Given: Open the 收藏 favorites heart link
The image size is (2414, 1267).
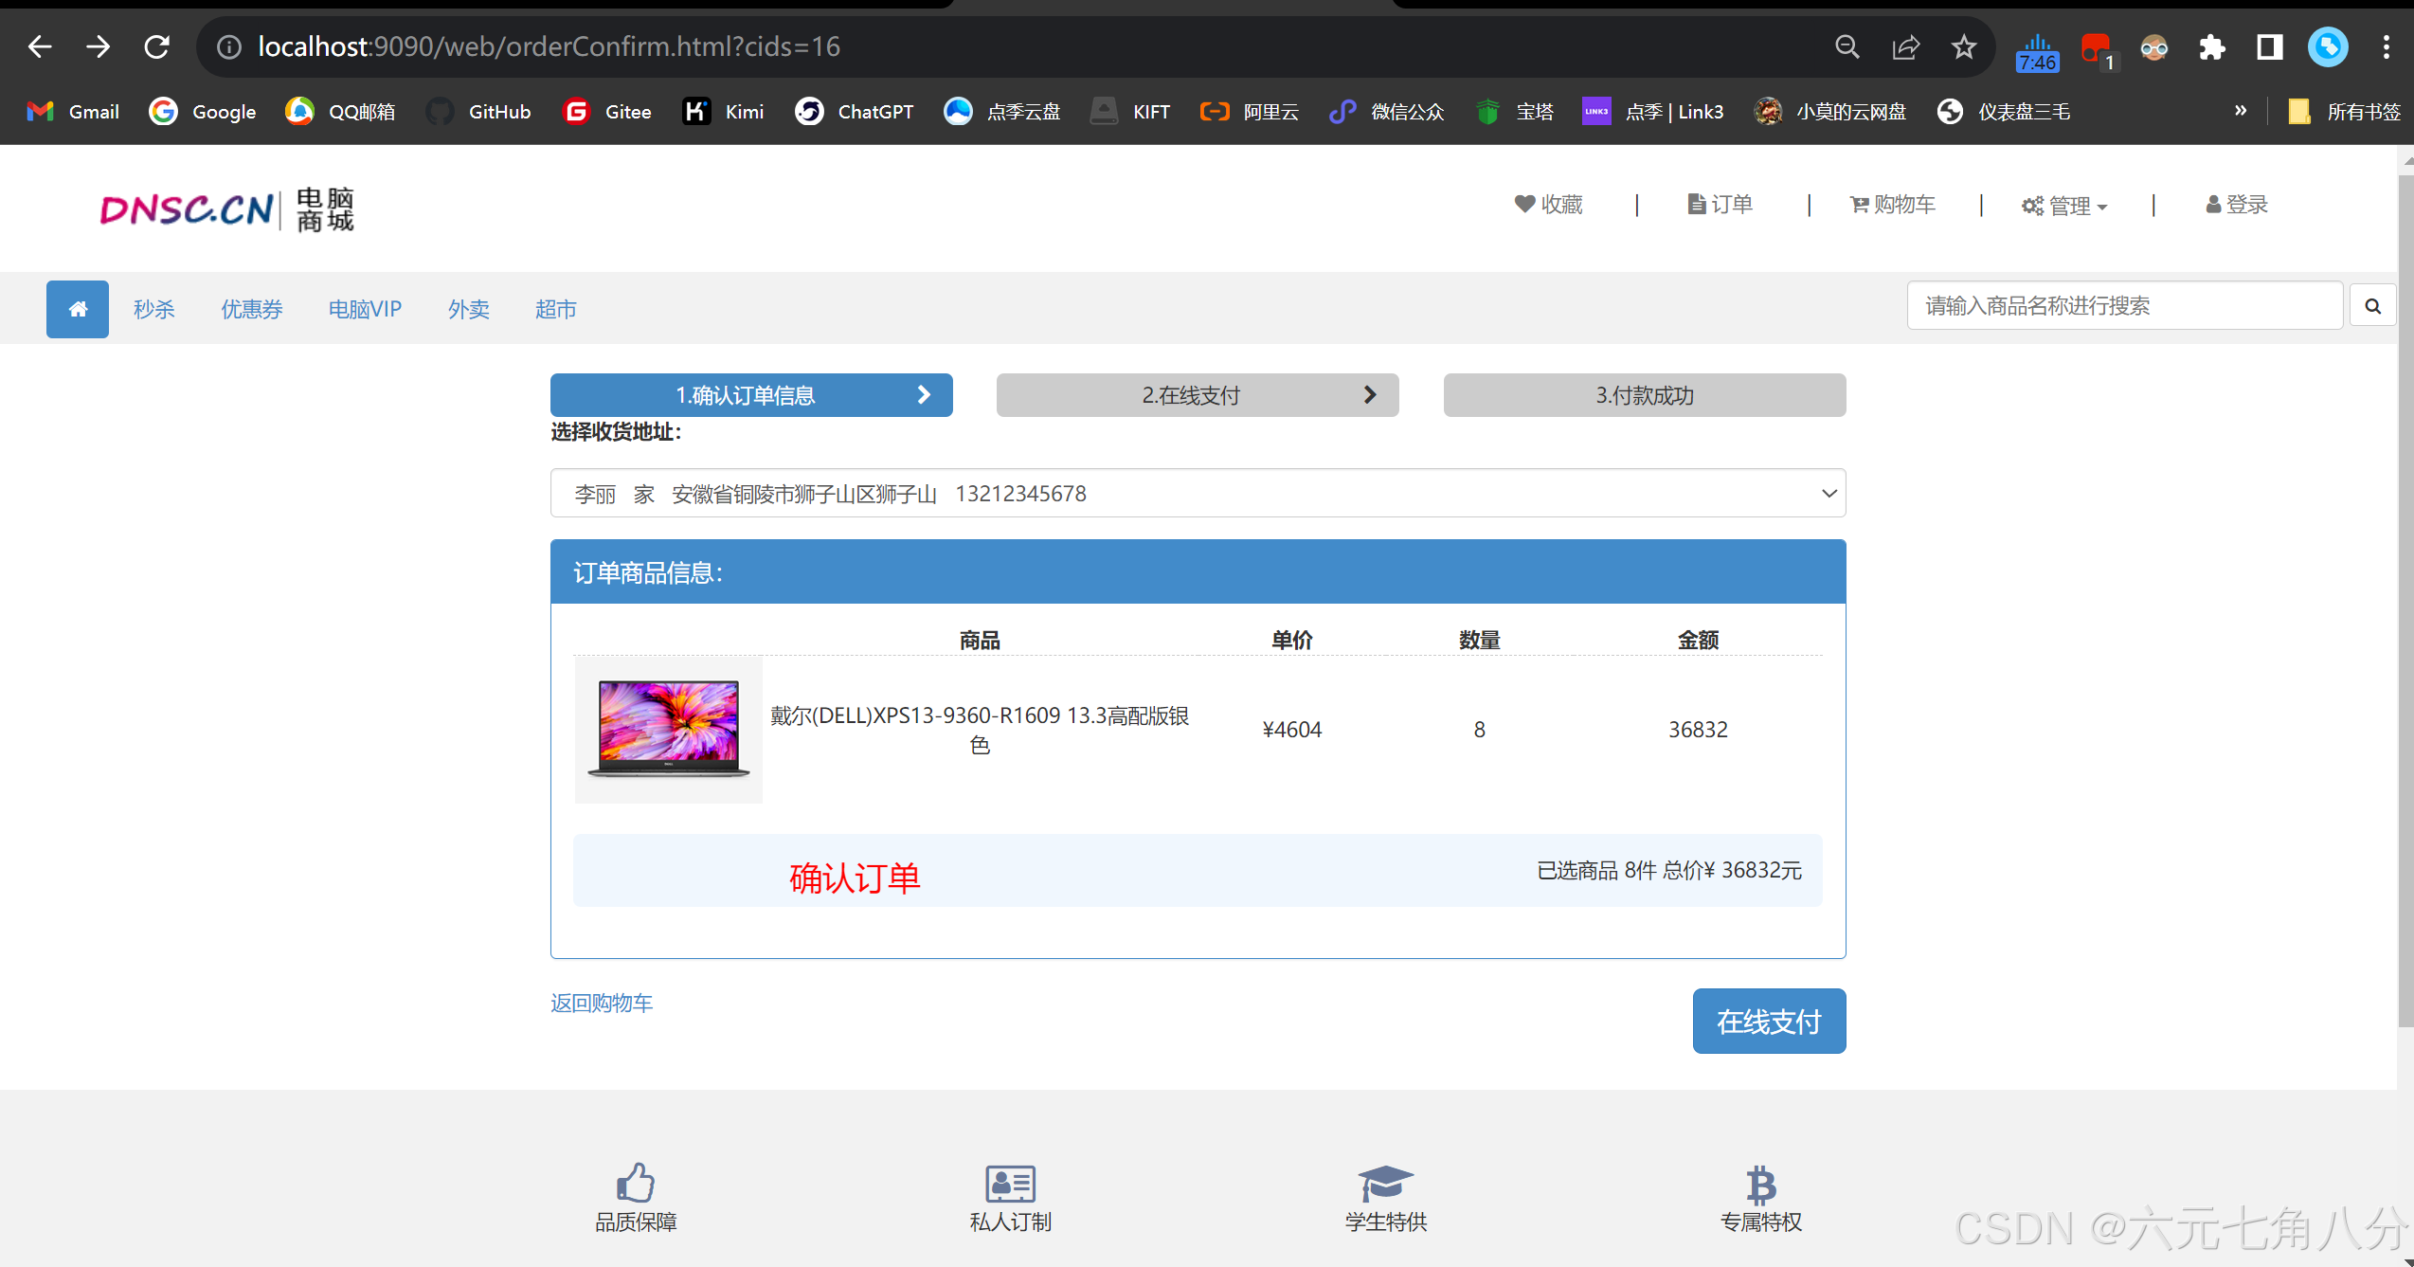Looking at the screenshot, I should click(1549, 205).
